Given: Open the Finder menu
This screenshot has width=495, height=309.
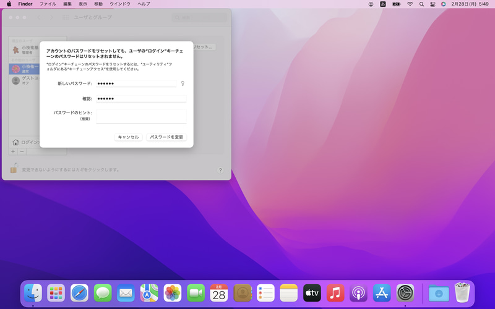Looking at the screenshot, I should tap(25, 4).
